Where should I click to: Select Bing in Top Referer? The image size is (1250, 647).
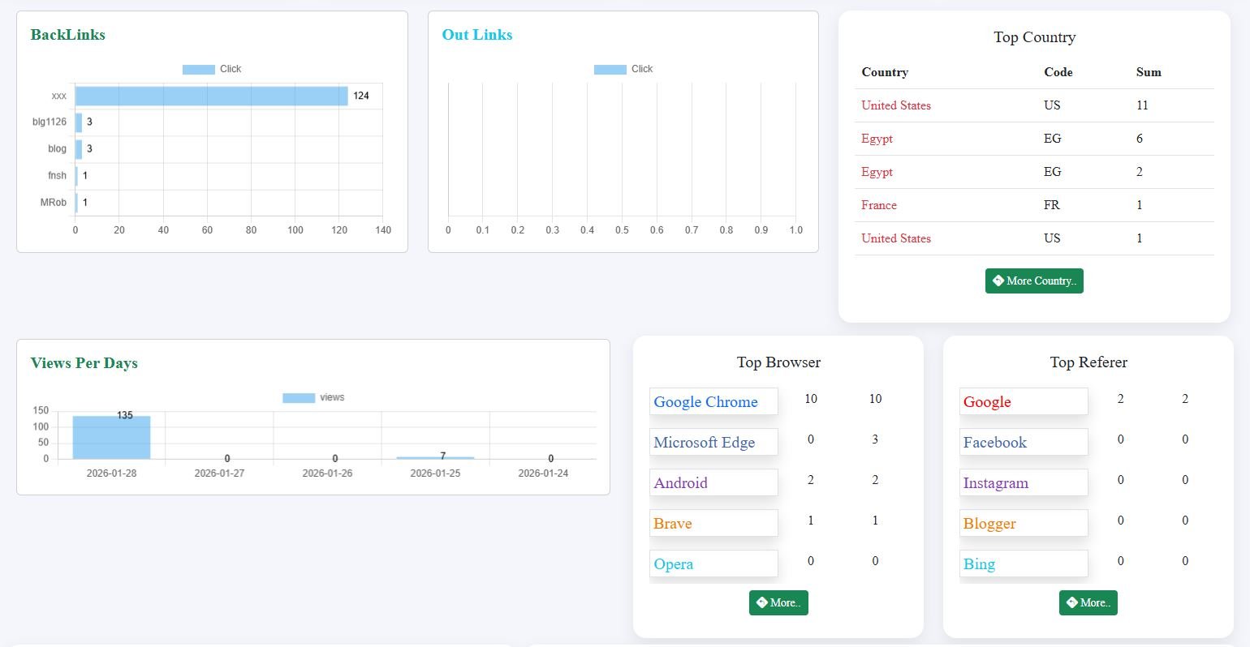[x=1024, y=563]
